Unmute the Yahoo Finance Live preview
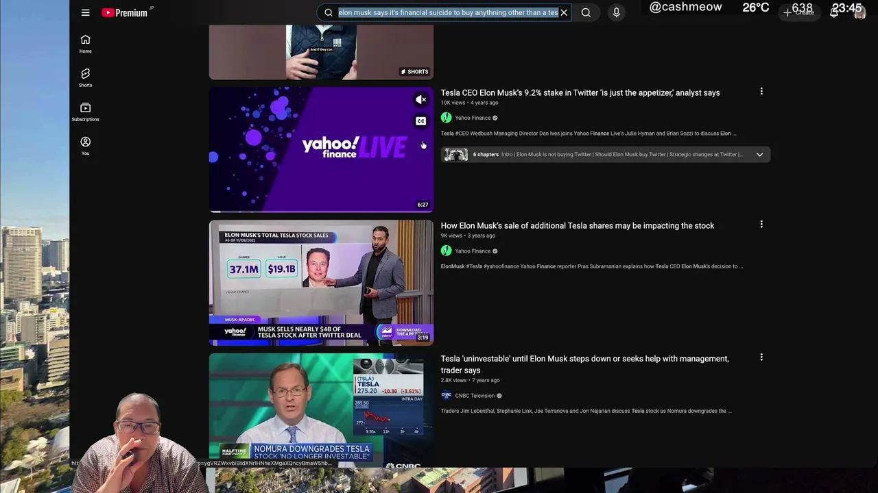878x493 pixels. 421,100
